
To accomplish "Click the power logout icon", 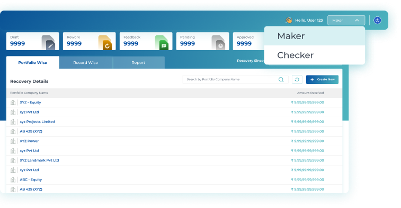I will tap(377, 20).
